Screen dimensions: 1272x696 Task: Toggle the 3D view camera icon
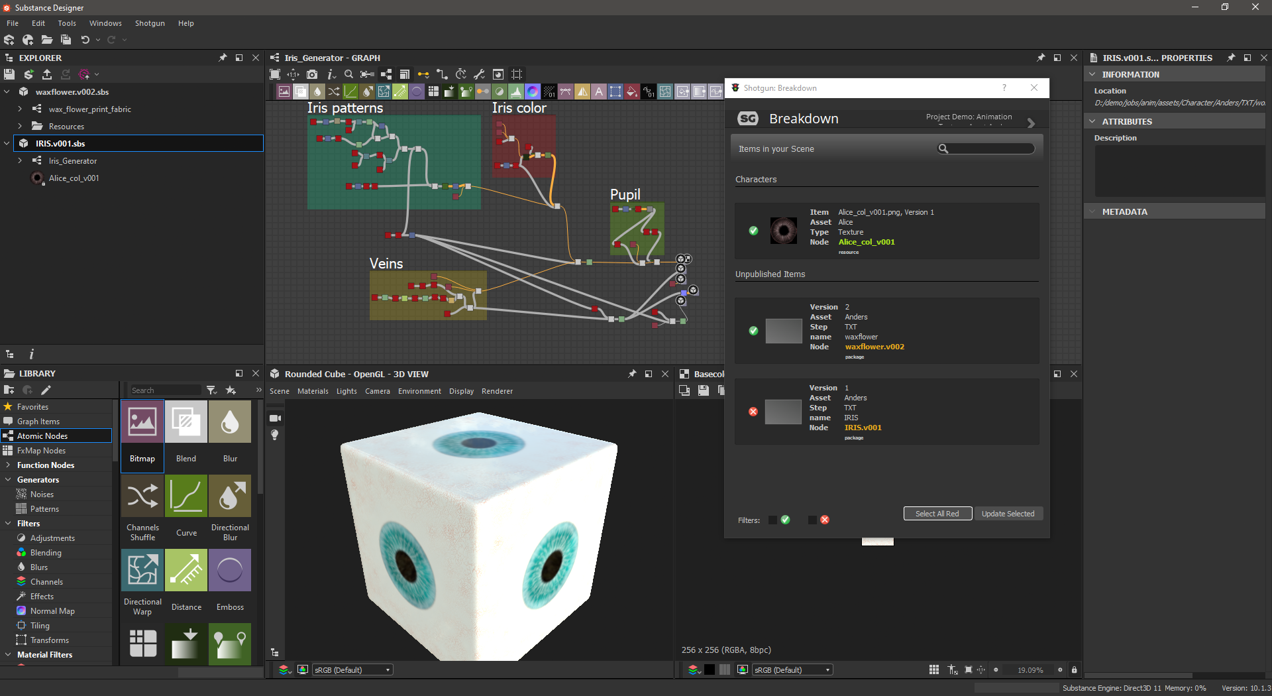pyautogui.click(x=275, y=418)
